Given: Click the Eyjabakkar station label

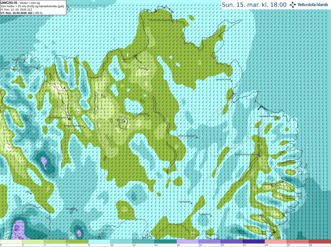Looking at the screenshot, I should pyautogui.click(x=205, y=214).
